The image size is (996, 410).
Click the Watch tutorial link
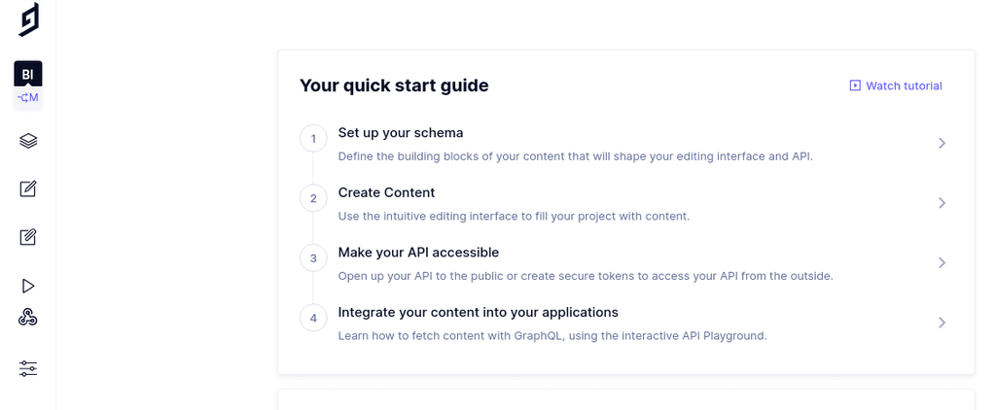[896, 85]
